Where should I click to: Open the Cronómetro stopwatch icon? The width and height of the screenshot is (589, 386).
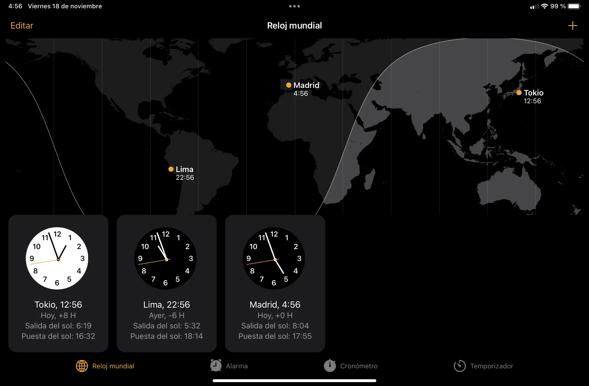click(330, 366)
